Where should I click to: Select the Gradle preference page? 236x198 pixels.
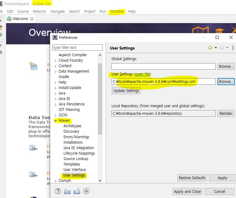(x=64, y=77)
